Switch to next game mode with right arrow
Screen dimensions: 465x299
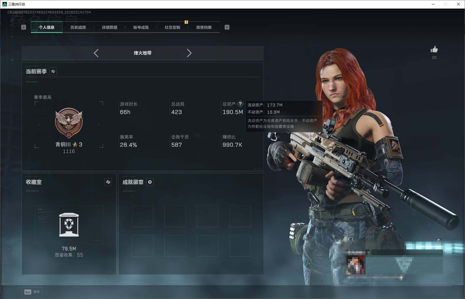click(x=189, y=53)
